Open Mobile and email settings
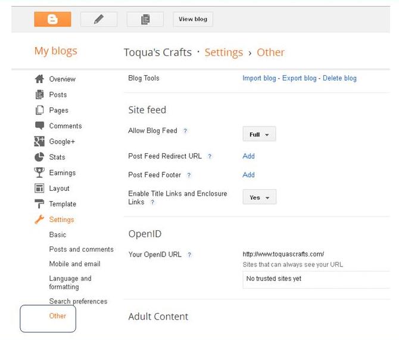The width and height of the screenshot is (399, 340). 74,264
